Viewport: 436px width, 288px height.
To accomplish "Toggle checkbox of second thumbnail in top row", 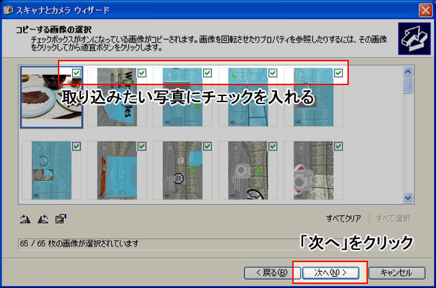I will click(142, 73).
